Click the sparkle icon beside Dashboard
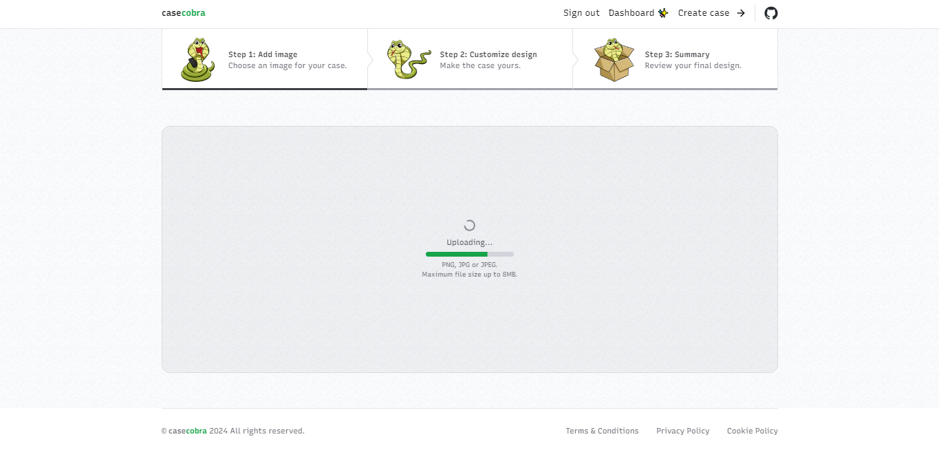The image size is (939, 450). click(663, 13)
